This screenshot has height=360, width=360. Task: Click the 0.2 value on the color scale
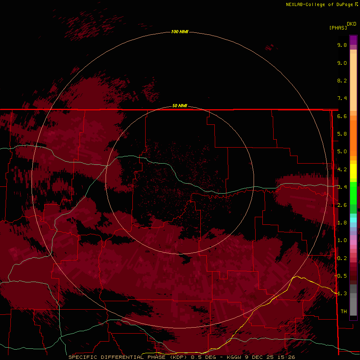(342, 258)
